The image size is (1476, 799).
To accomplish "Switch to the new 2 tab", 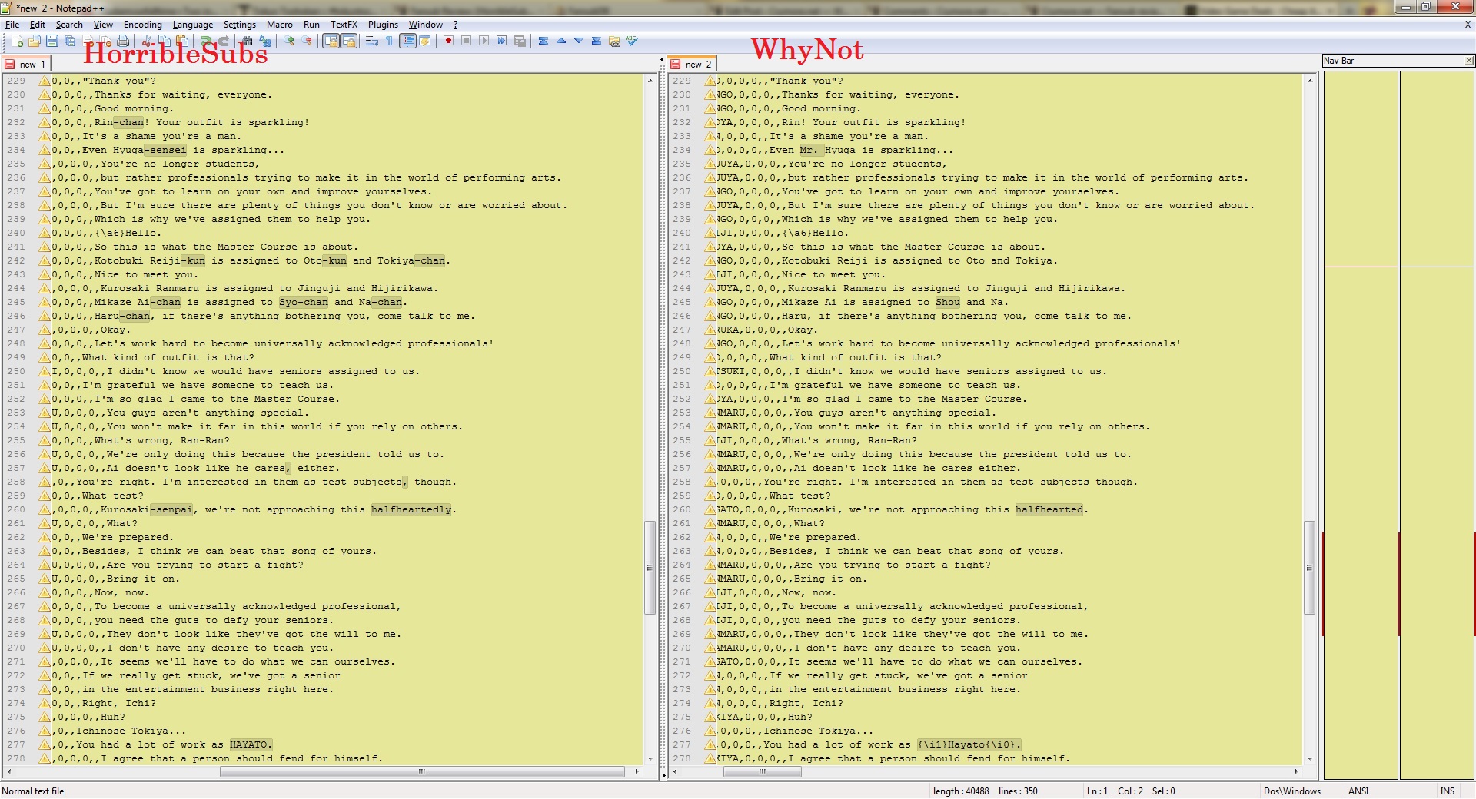I will [x=692, y=65].
